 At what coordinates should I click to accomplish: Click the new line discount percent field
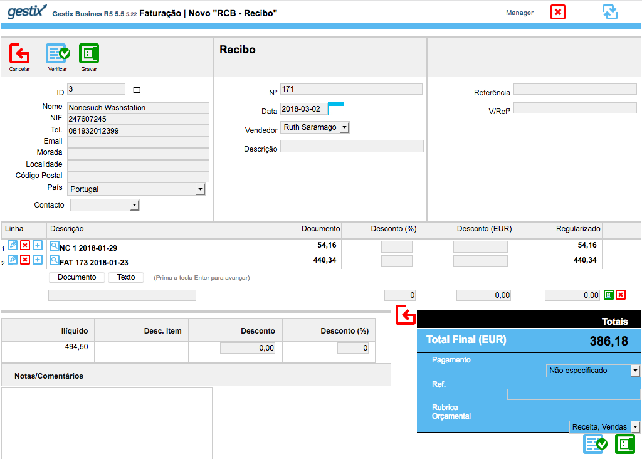pyautogui.click(x=400, y=295)
